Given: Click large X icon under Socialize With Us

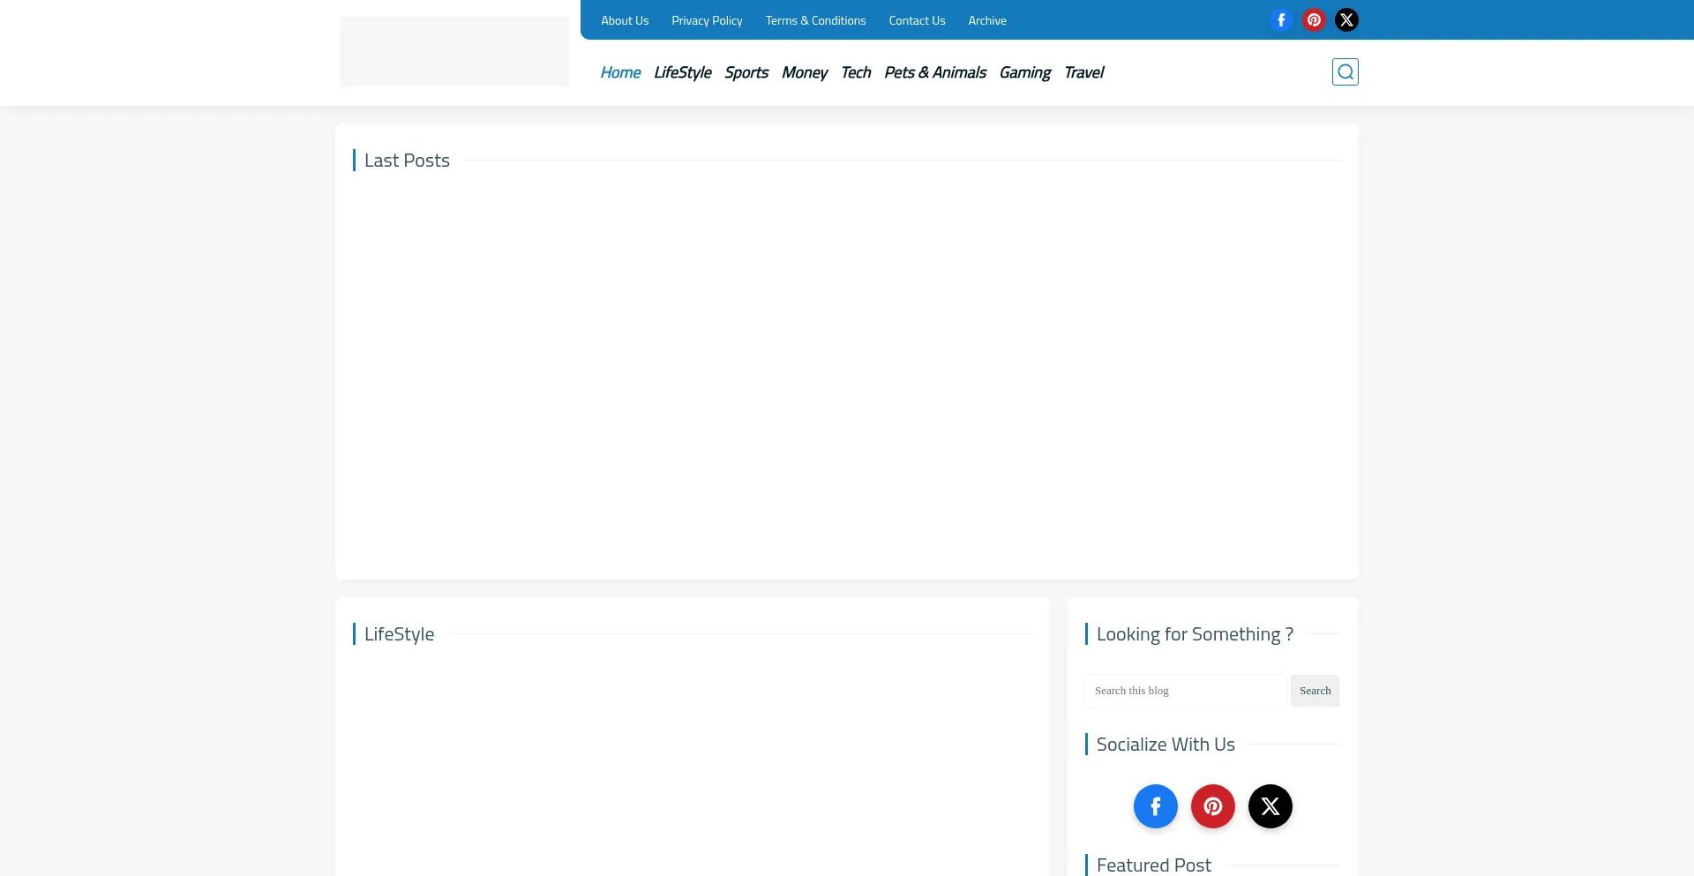Looking at the screenshot, I should pos(1270,806).
